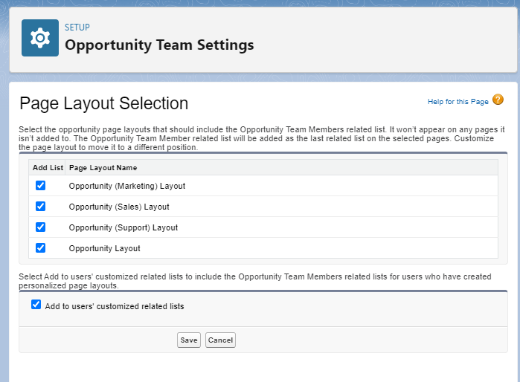Click the Page Layout Selection heading
520x382 pixels.
tap(103, 103)
